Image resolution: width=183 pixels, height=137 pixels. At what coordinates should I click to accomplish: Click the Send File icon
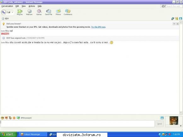[49, 12]
